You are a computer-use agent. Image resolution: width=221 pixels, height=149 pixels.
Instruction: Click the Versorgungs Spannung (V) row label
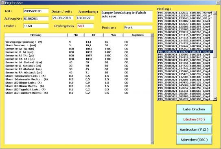[24, 42]
